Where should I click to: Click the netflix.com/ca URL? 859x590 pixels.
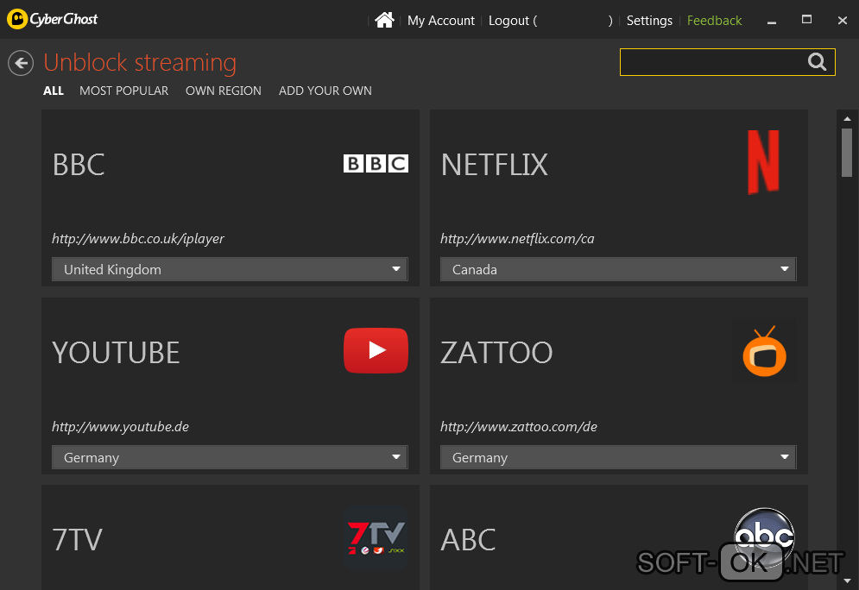517,239
